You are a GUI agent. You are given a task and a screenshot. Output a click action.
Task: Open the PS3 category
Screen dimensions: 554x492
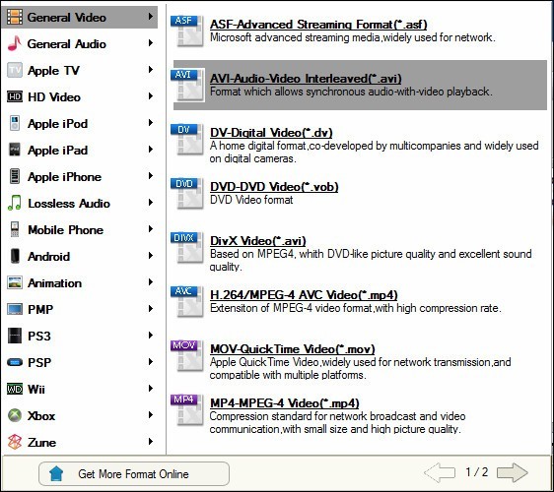79,336
